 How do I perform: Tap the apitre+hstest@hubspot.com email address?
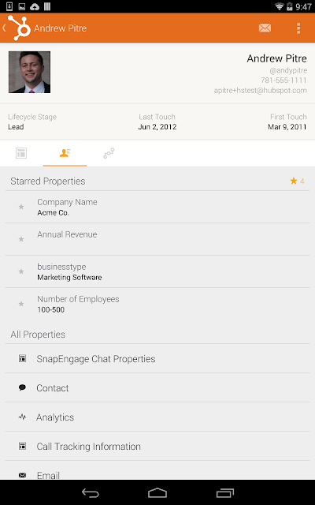point(261,91)
